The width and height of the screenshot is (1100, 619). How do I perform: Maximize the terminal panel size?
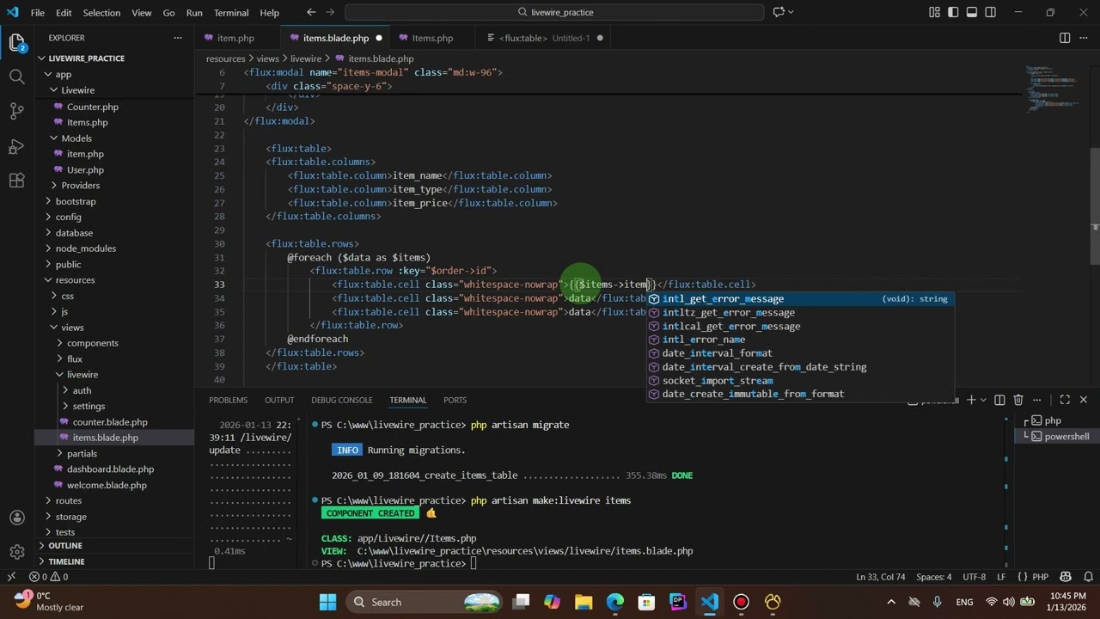click(x=1065, y=400)
